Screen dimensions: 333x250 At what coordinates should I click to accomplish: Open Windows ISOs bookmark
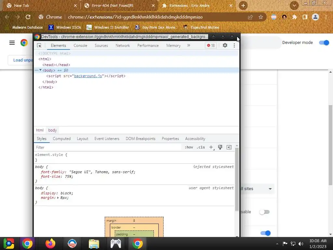(x=65, y=27)
